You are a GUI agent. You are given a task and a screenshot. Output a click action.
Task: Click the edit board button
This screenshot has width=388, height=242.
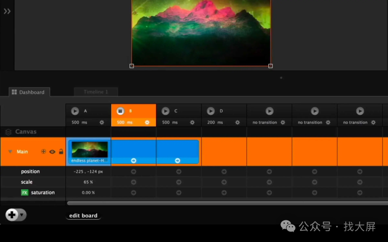[83, 215]
